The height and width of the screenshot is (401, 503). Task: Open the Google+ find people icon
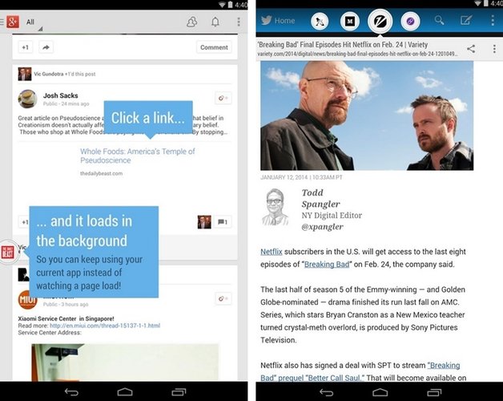tap(192, 22)
